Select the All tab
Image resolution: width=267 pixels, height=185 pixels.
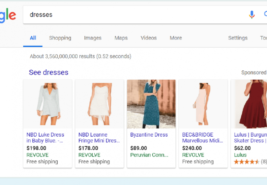click(33, 38)
